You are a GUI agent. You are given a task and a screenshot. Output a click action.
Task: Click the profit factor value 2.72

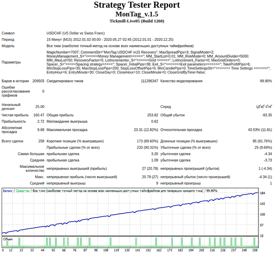(x=41, y=121)
